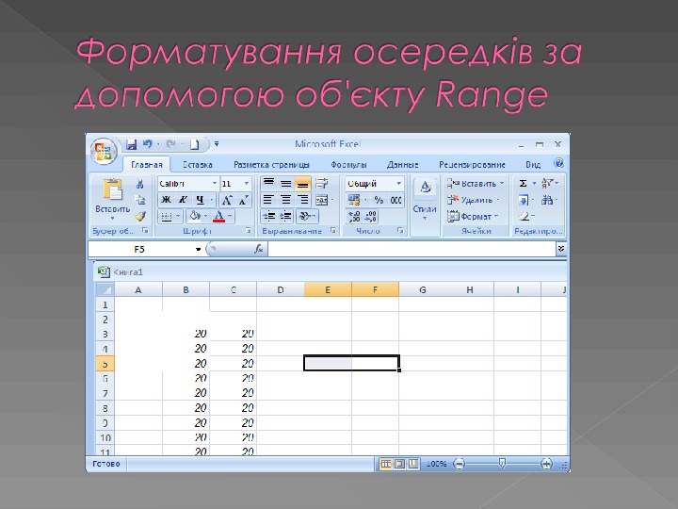
Task: Enable wrap text
Action: [x=322, y=184]
